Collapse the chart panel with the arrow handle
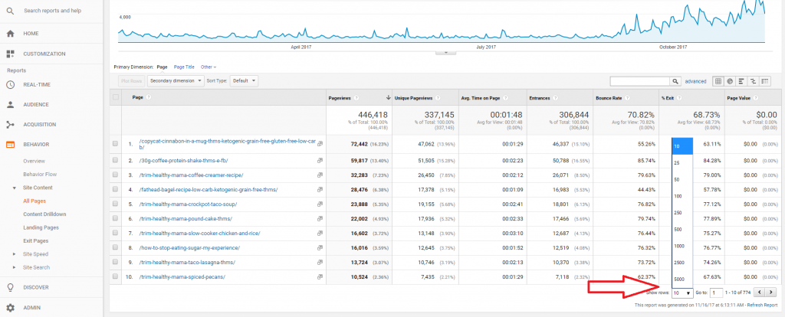 (x=446, y=53)
